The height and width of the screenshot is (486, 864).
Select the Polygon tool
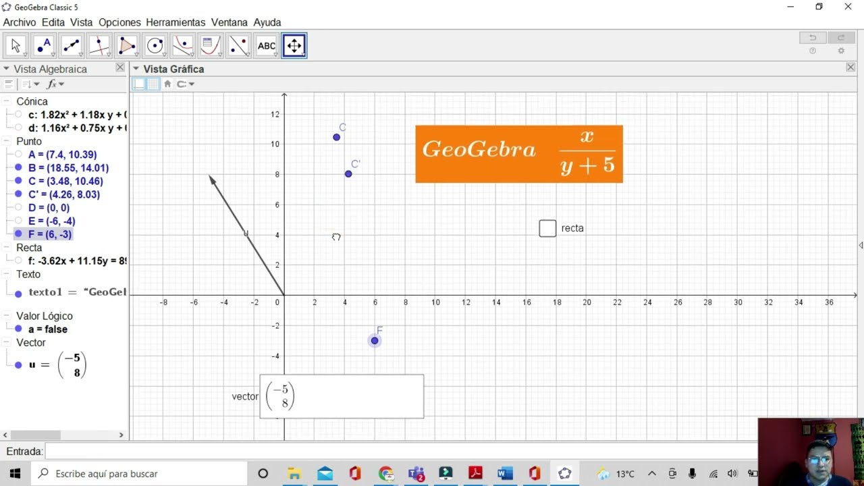coord(127,46)
